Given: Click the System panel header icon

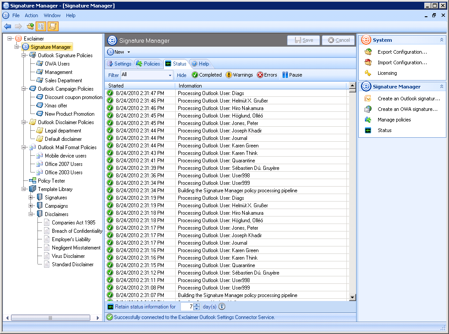Looking at the screenshot, I should click(x=366, y=40).
